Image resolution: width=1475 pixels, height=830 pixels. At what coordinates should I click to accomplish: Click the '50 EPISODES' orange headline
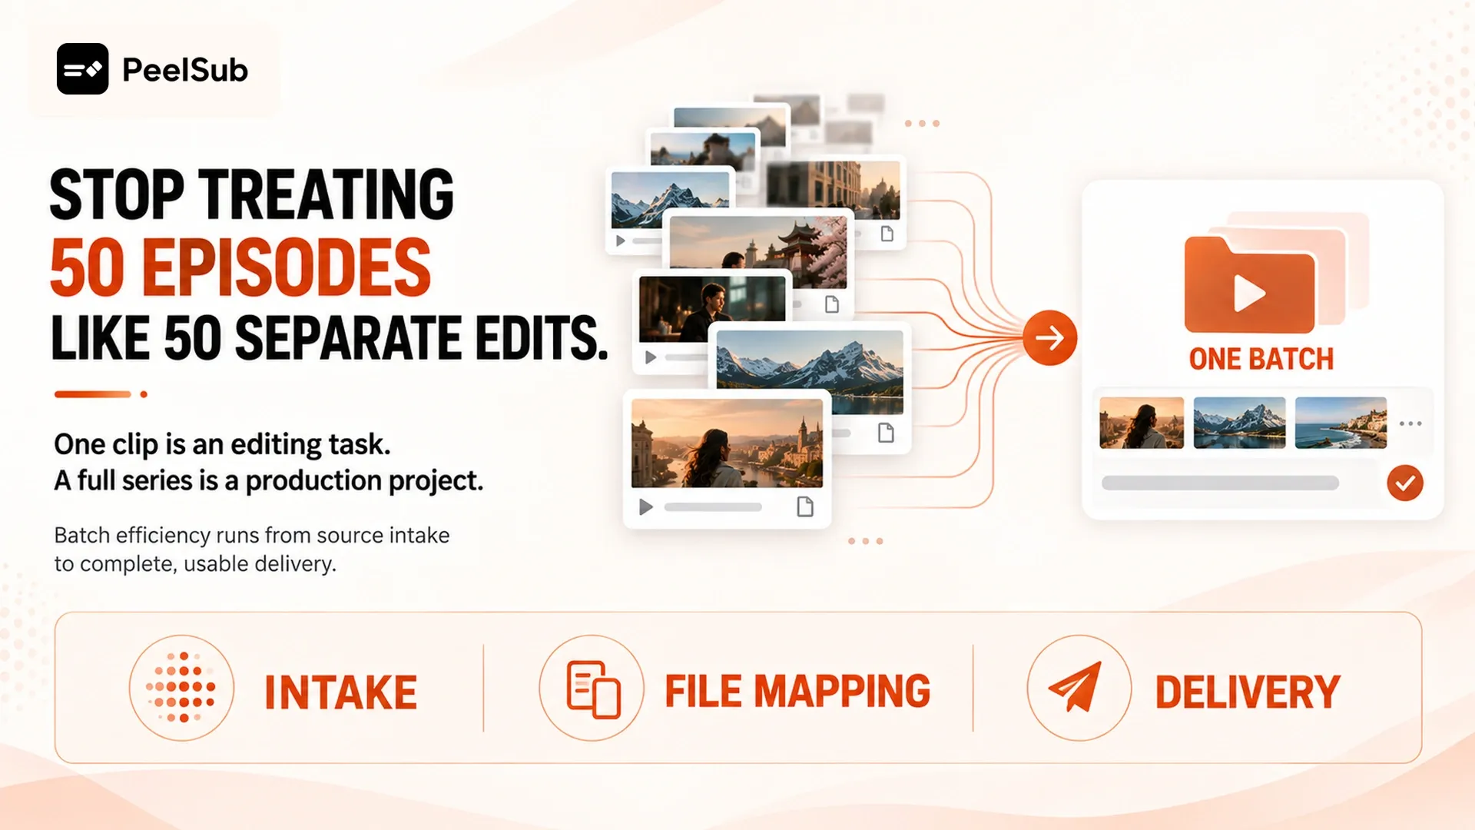[240, 267]
